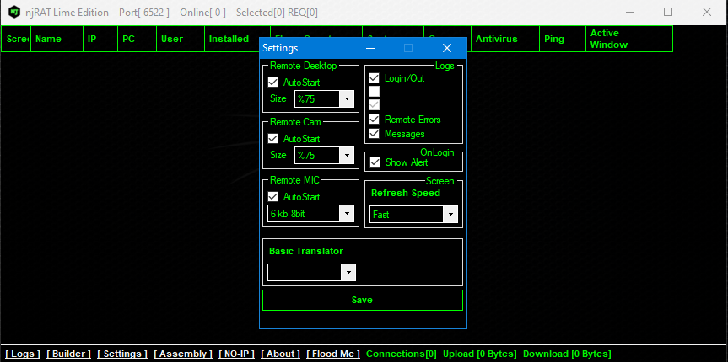Click the Name column header

(x=57, y=39)
